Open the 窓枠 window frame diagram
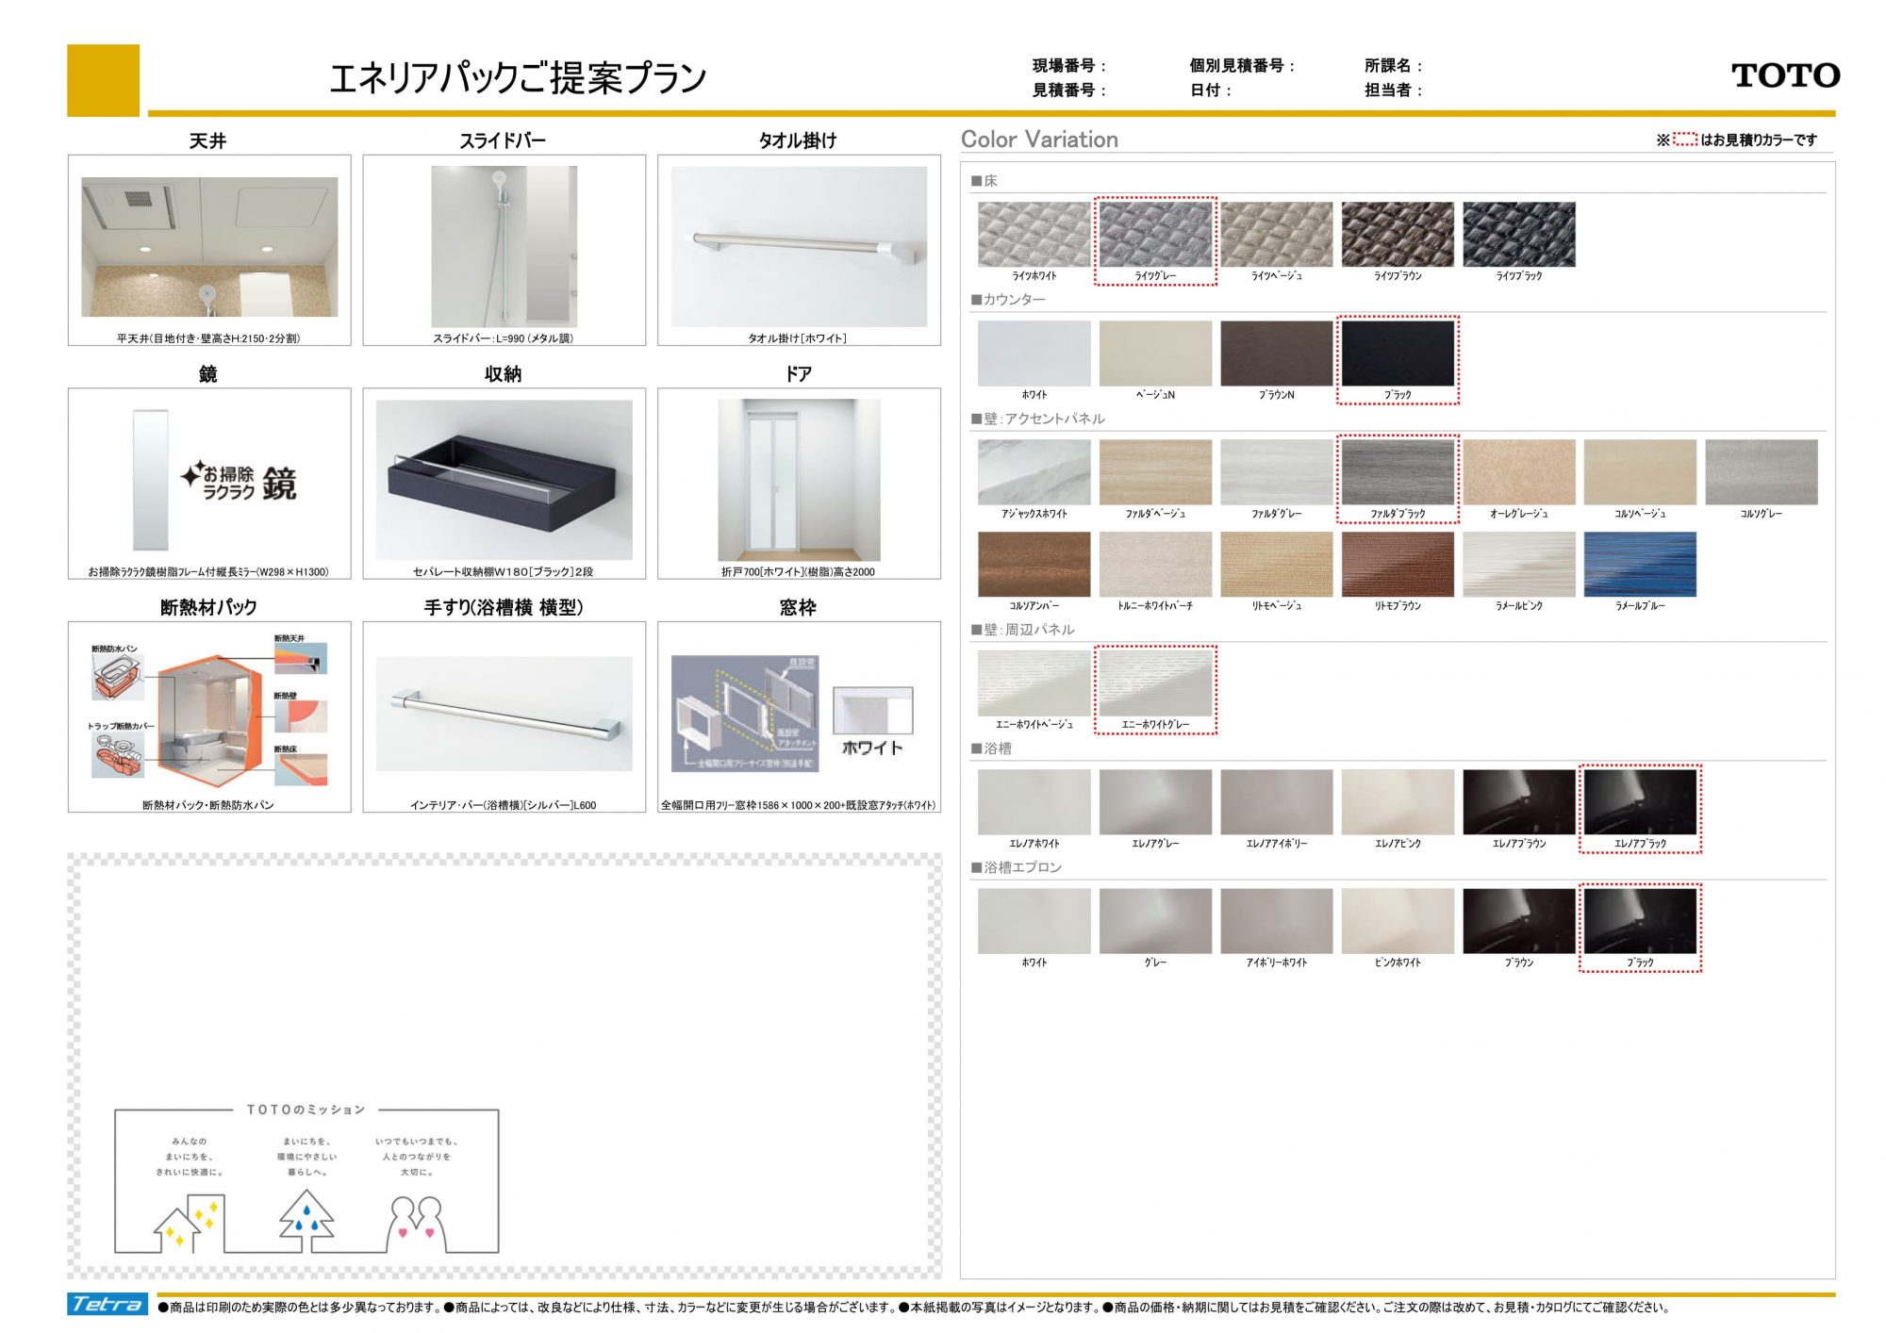Image resolution: width=1886 pixels, height=1333 pixels. click(x=792, y=714)
